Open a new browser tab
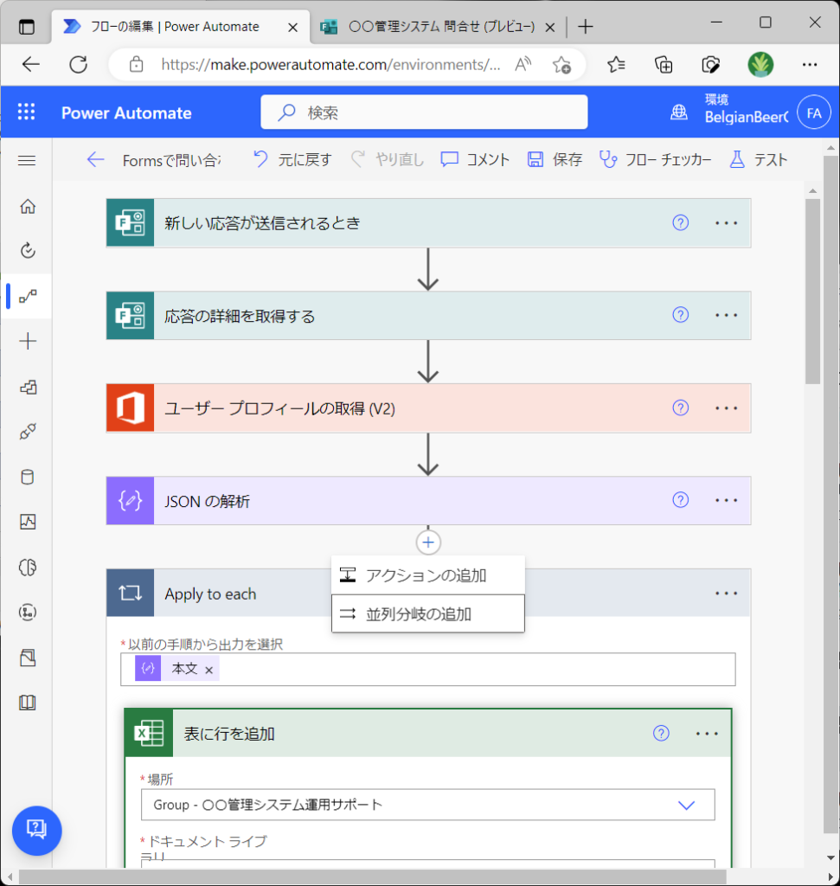 pos(586,27)
